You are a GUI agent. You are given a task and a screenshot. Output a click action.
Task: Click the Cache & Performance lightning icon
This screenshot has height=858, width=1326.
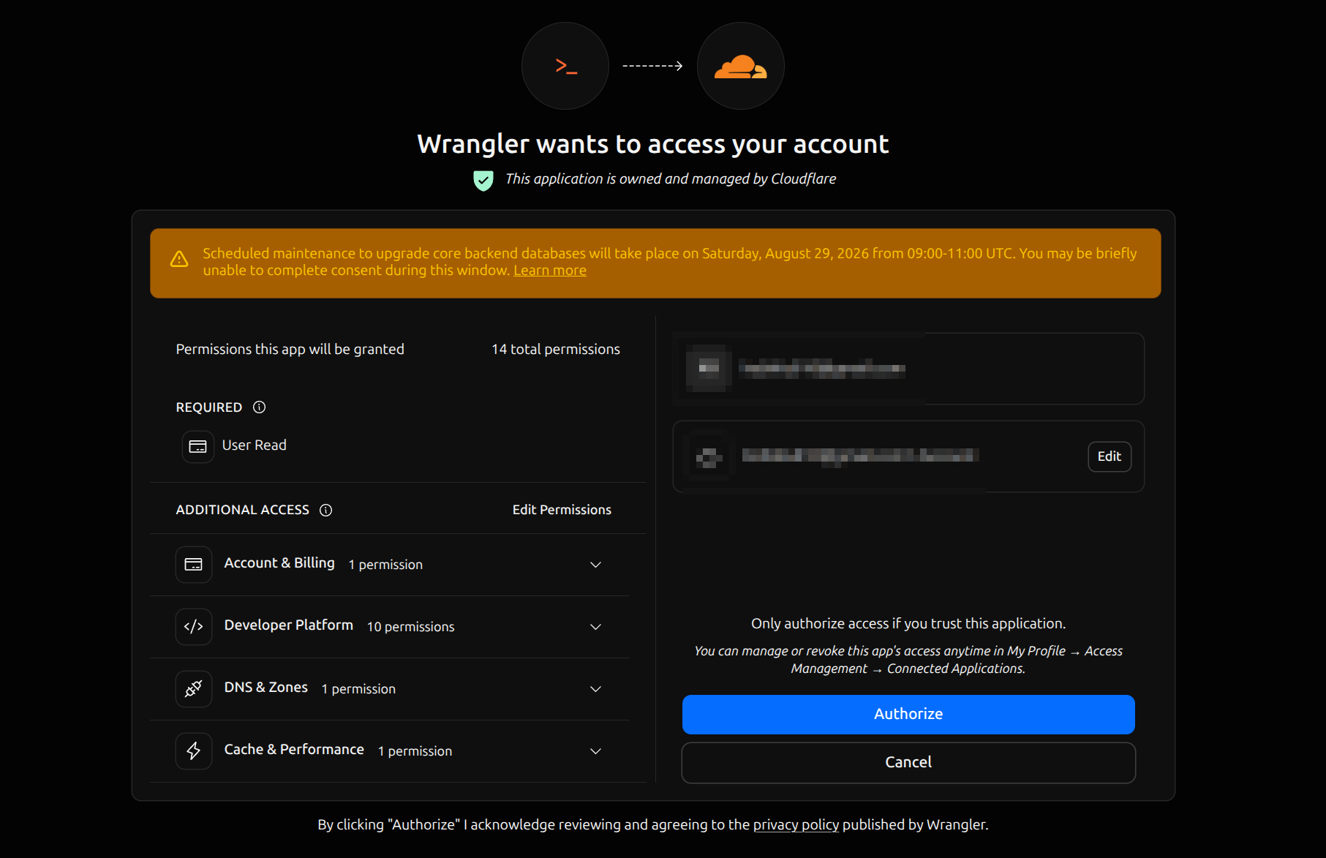(x=194, y=751)
